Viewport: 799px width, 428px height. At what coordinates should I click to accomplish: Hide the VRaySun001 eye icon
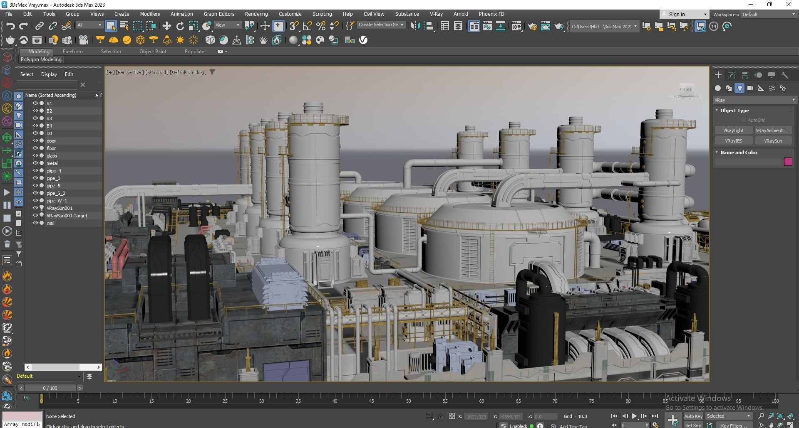click(35, 208)
